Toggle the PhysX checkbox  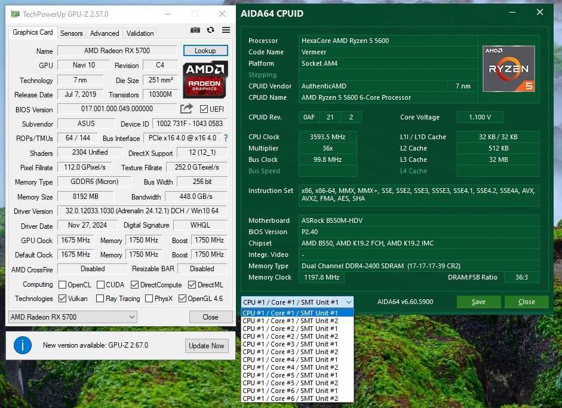[149, 298]
